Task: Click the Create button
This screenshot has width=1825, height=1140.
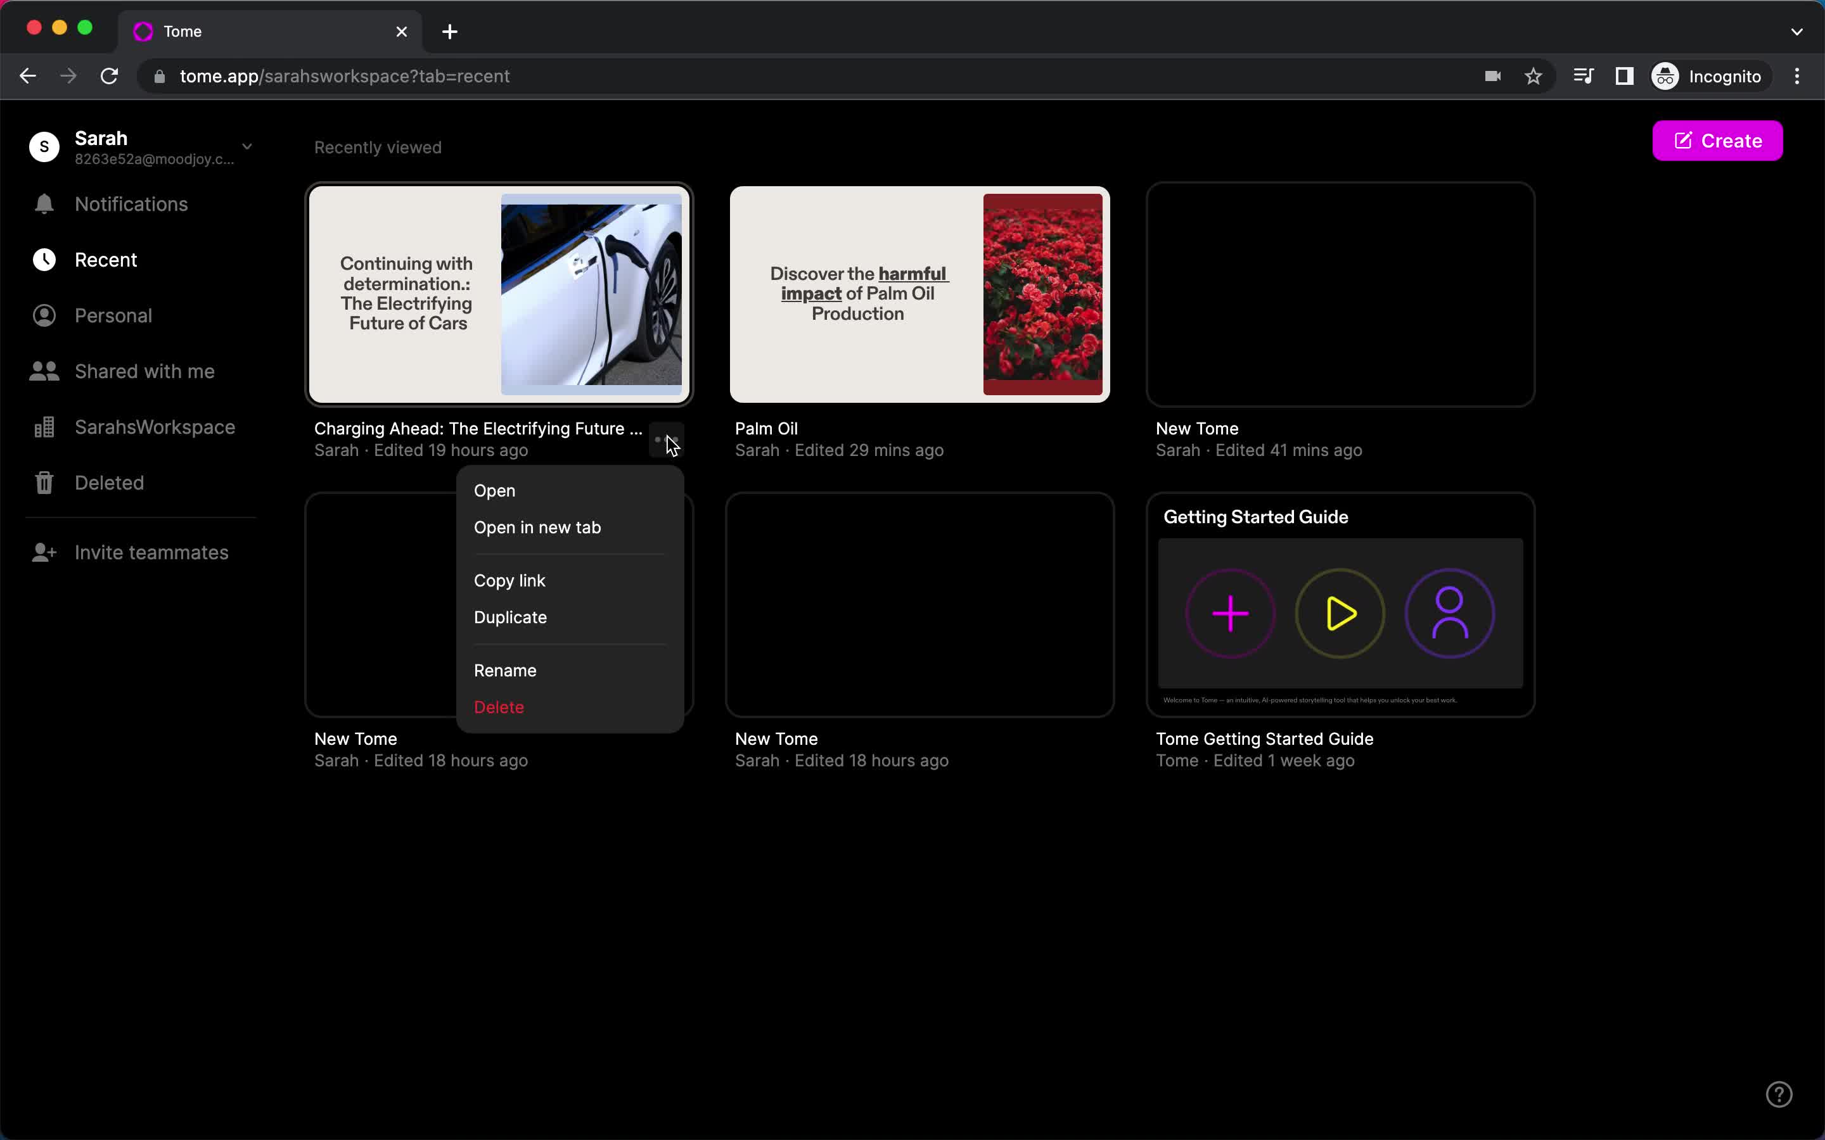Action: [1717, 141]
